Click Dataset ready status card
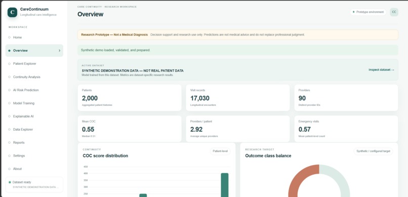Screen dimensions: 408x197 coord(34,184)
